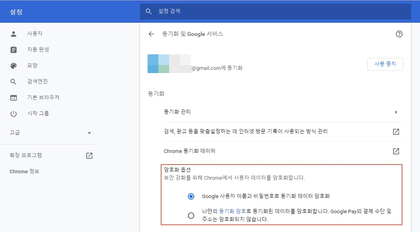This screenshot has width=420, height=232.
Task: Click 사용 중지 button
Action: click(x=385, y=64)
